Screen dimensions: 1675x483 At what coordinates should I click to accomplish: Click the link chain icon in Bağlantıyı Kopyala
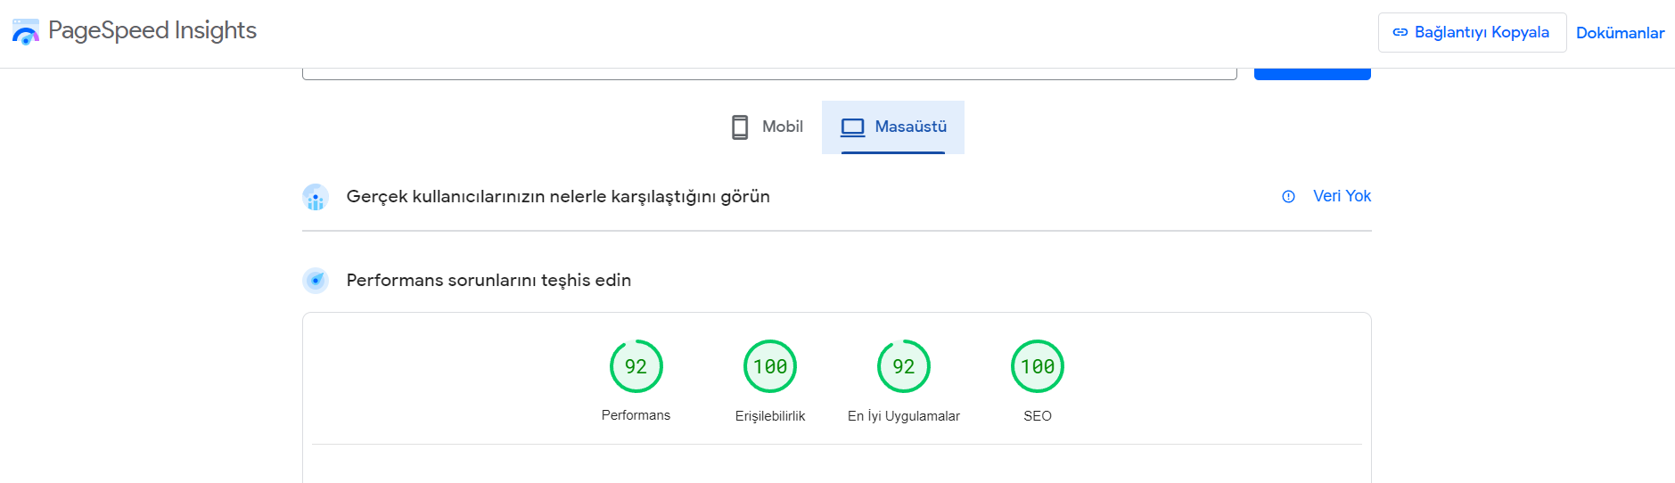pos(1400,33)
